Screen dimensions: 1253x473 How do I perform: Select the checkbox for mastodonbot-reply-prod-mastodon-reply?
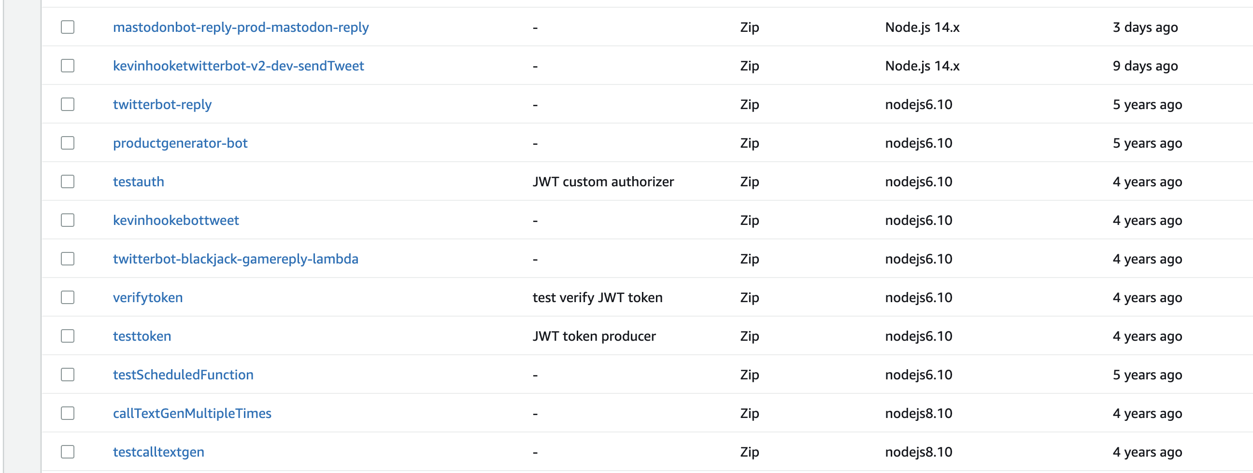68,27
